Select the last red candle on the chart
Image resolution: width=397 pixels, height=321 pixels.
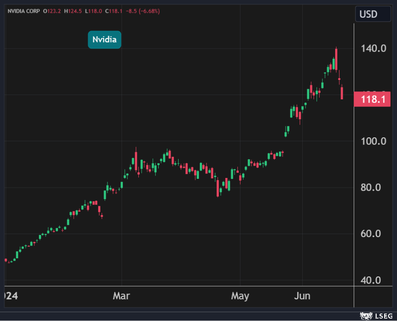coord(342,93)
